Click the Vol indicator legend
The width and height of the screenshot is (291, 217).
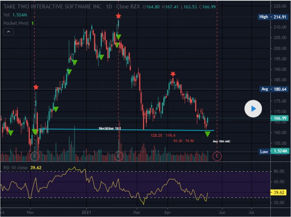(x=15, y=15)
